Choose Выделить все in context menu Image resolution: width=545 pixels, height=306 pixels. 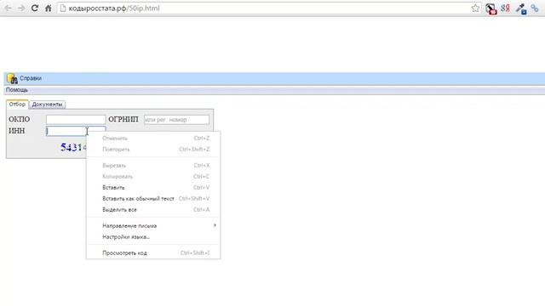[153, 210]
